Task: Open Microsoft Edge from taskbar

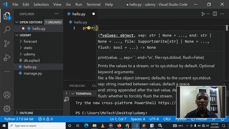Action: coord(86,126)
